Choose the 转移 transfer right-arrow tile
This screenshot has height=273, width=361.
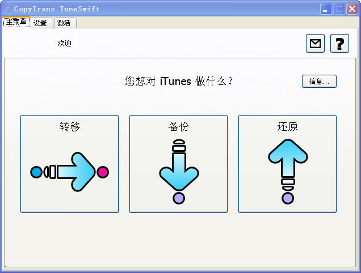(x=69, y=164)
